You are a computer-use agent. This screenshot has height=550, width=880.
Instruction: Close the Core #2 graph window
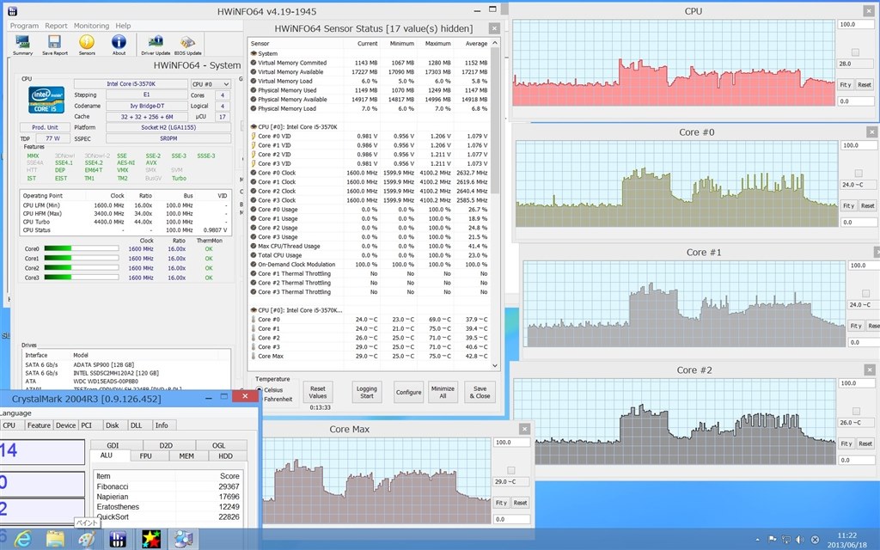[870, 370]
